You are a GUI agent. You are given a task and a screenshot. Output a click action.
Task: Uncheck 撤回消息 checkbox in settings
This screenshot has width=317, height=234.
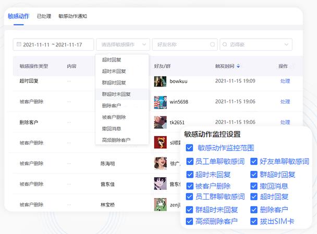point(254,186)
